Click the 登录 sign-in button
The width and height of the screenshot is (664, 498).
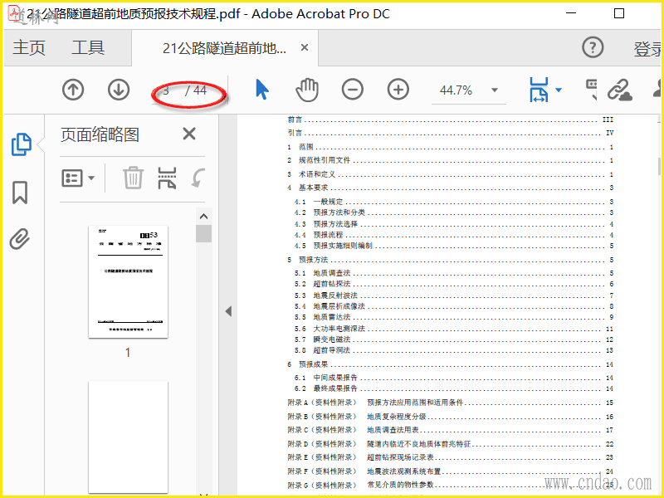point(648,49)
